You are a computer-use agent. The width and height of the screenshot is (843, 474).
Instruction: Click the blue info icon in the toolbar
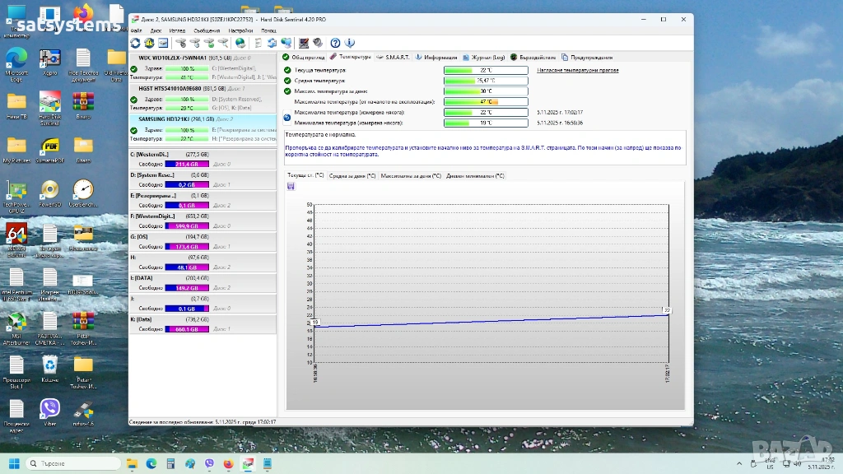click(349, 43)
